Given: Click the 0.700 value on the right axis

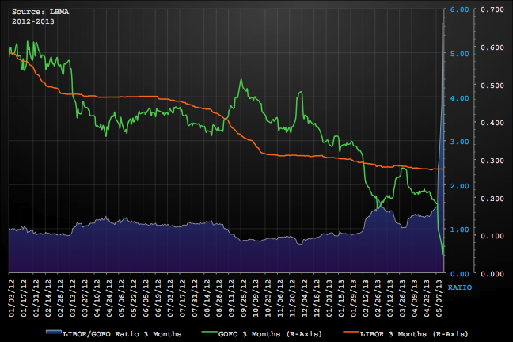Looking at the screenshot, I should pos(492,9).
